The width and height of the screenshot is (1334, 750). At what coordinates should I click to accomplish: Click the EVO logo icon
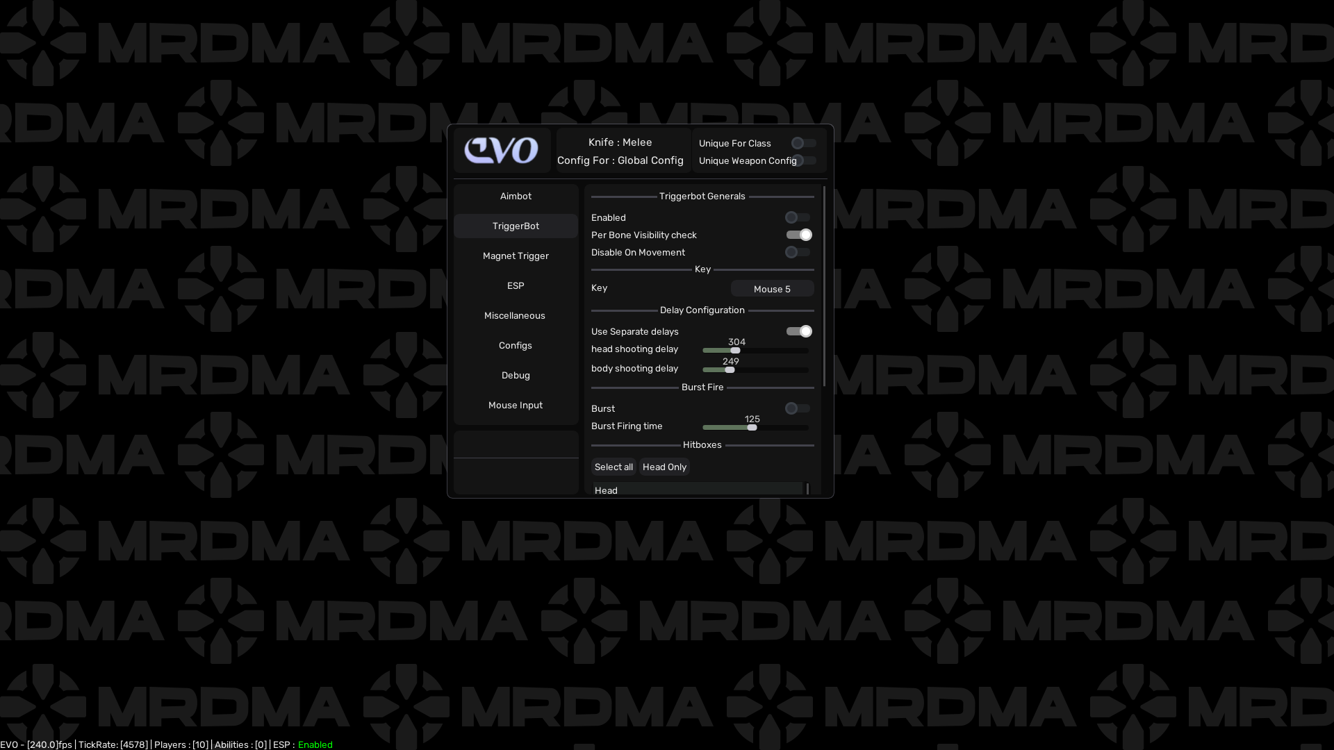(502, 150)
